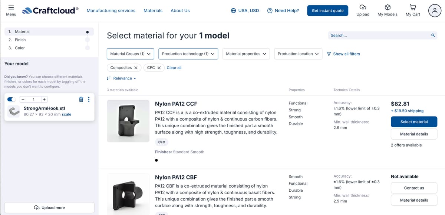Open the Nylon PA12 CBF product thumbnail

click(128, 194)
